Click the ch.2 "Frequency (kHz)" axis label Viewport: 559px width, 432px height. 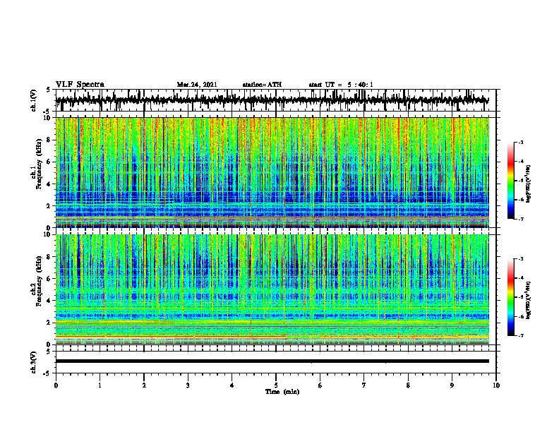click(x=39, y=281)
